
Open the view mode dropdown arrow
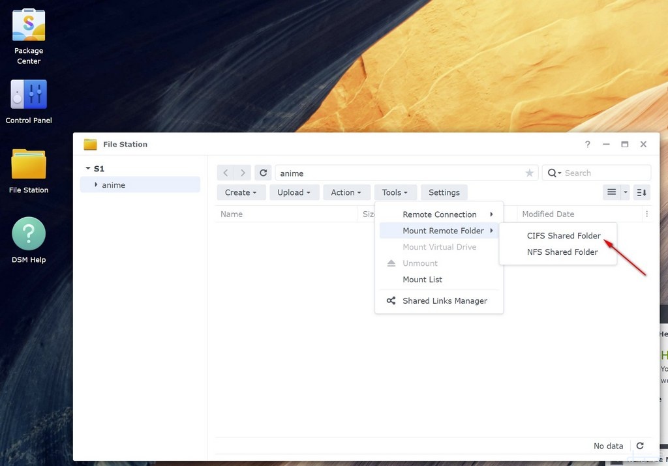[626, 192]
